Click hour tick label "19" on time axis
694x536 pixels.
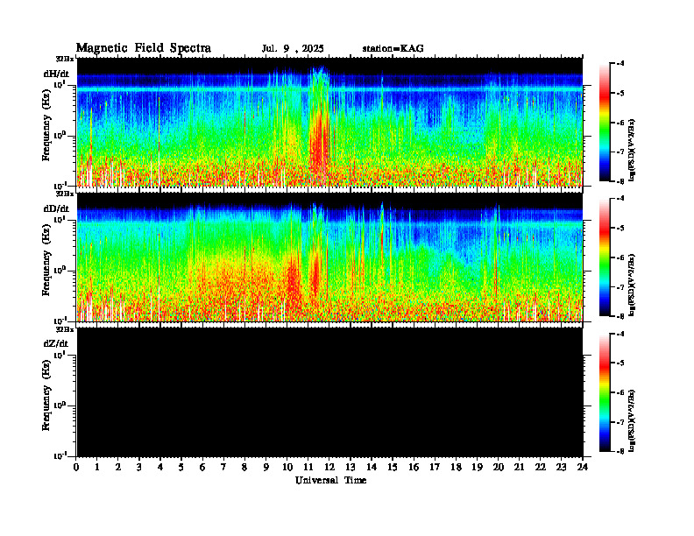(477, 467)
